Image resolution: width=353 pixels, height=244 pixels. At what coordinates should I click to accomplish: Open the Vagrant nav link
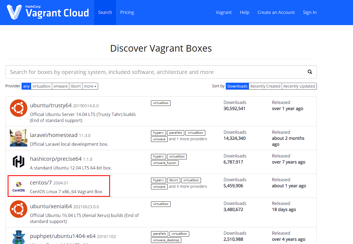point(224,12)
